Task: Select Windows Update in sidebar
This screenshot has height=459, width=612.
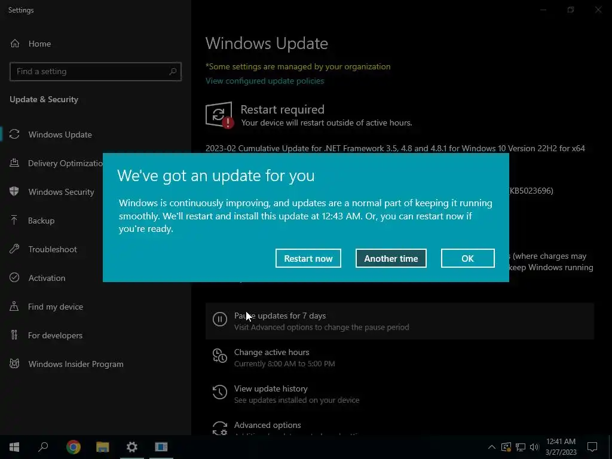Action: 60,134
